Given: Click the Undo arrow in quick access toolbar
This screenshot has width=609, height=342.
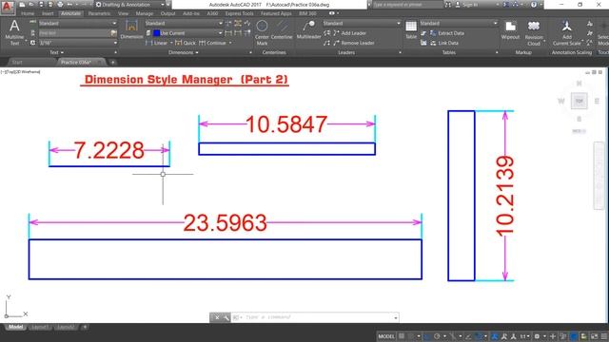Looking at the screenshot, I should click(x=69, y=5).
